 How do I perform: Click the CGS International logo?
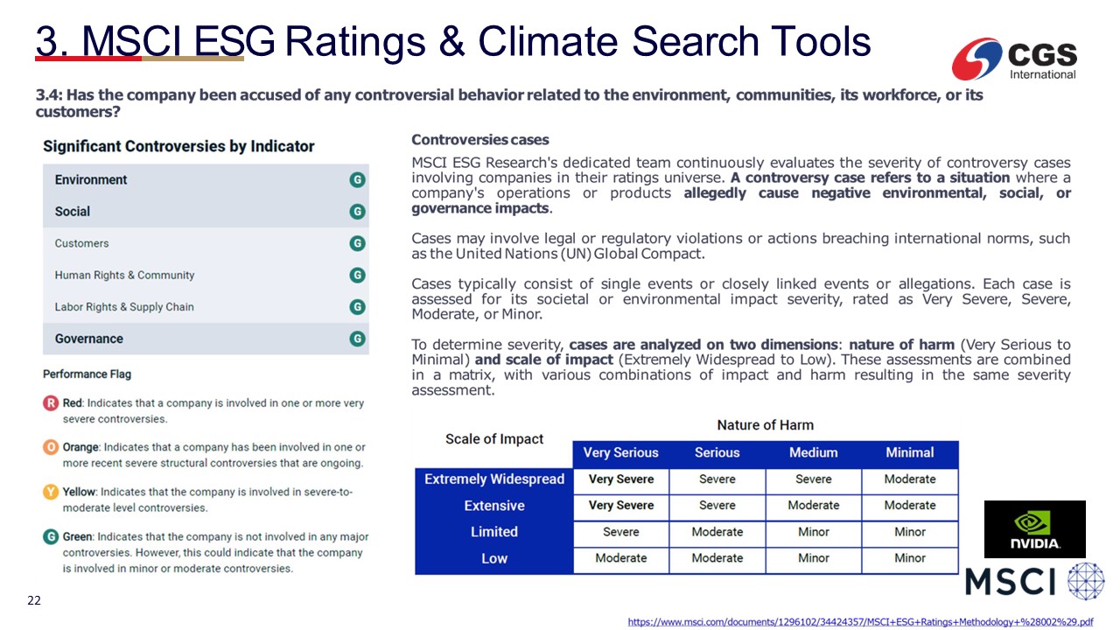[x=1015, y=59]
